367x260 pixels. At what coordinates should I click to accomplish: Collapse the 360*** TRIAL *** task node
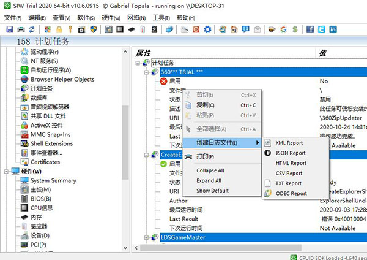(147, 72)
